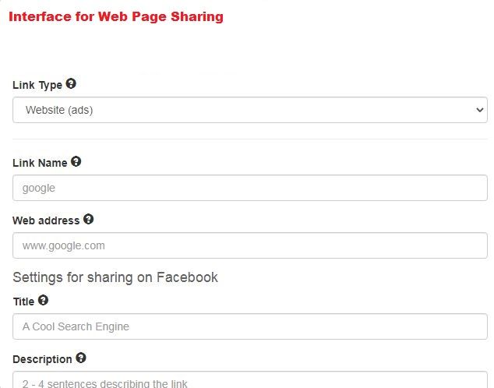Click the 'Title' label text

tap(23, 301)
